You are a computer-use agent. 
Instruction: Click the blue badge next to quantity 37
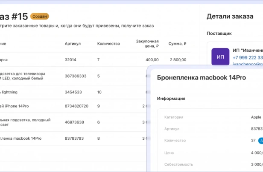click(x=260, y=141)
